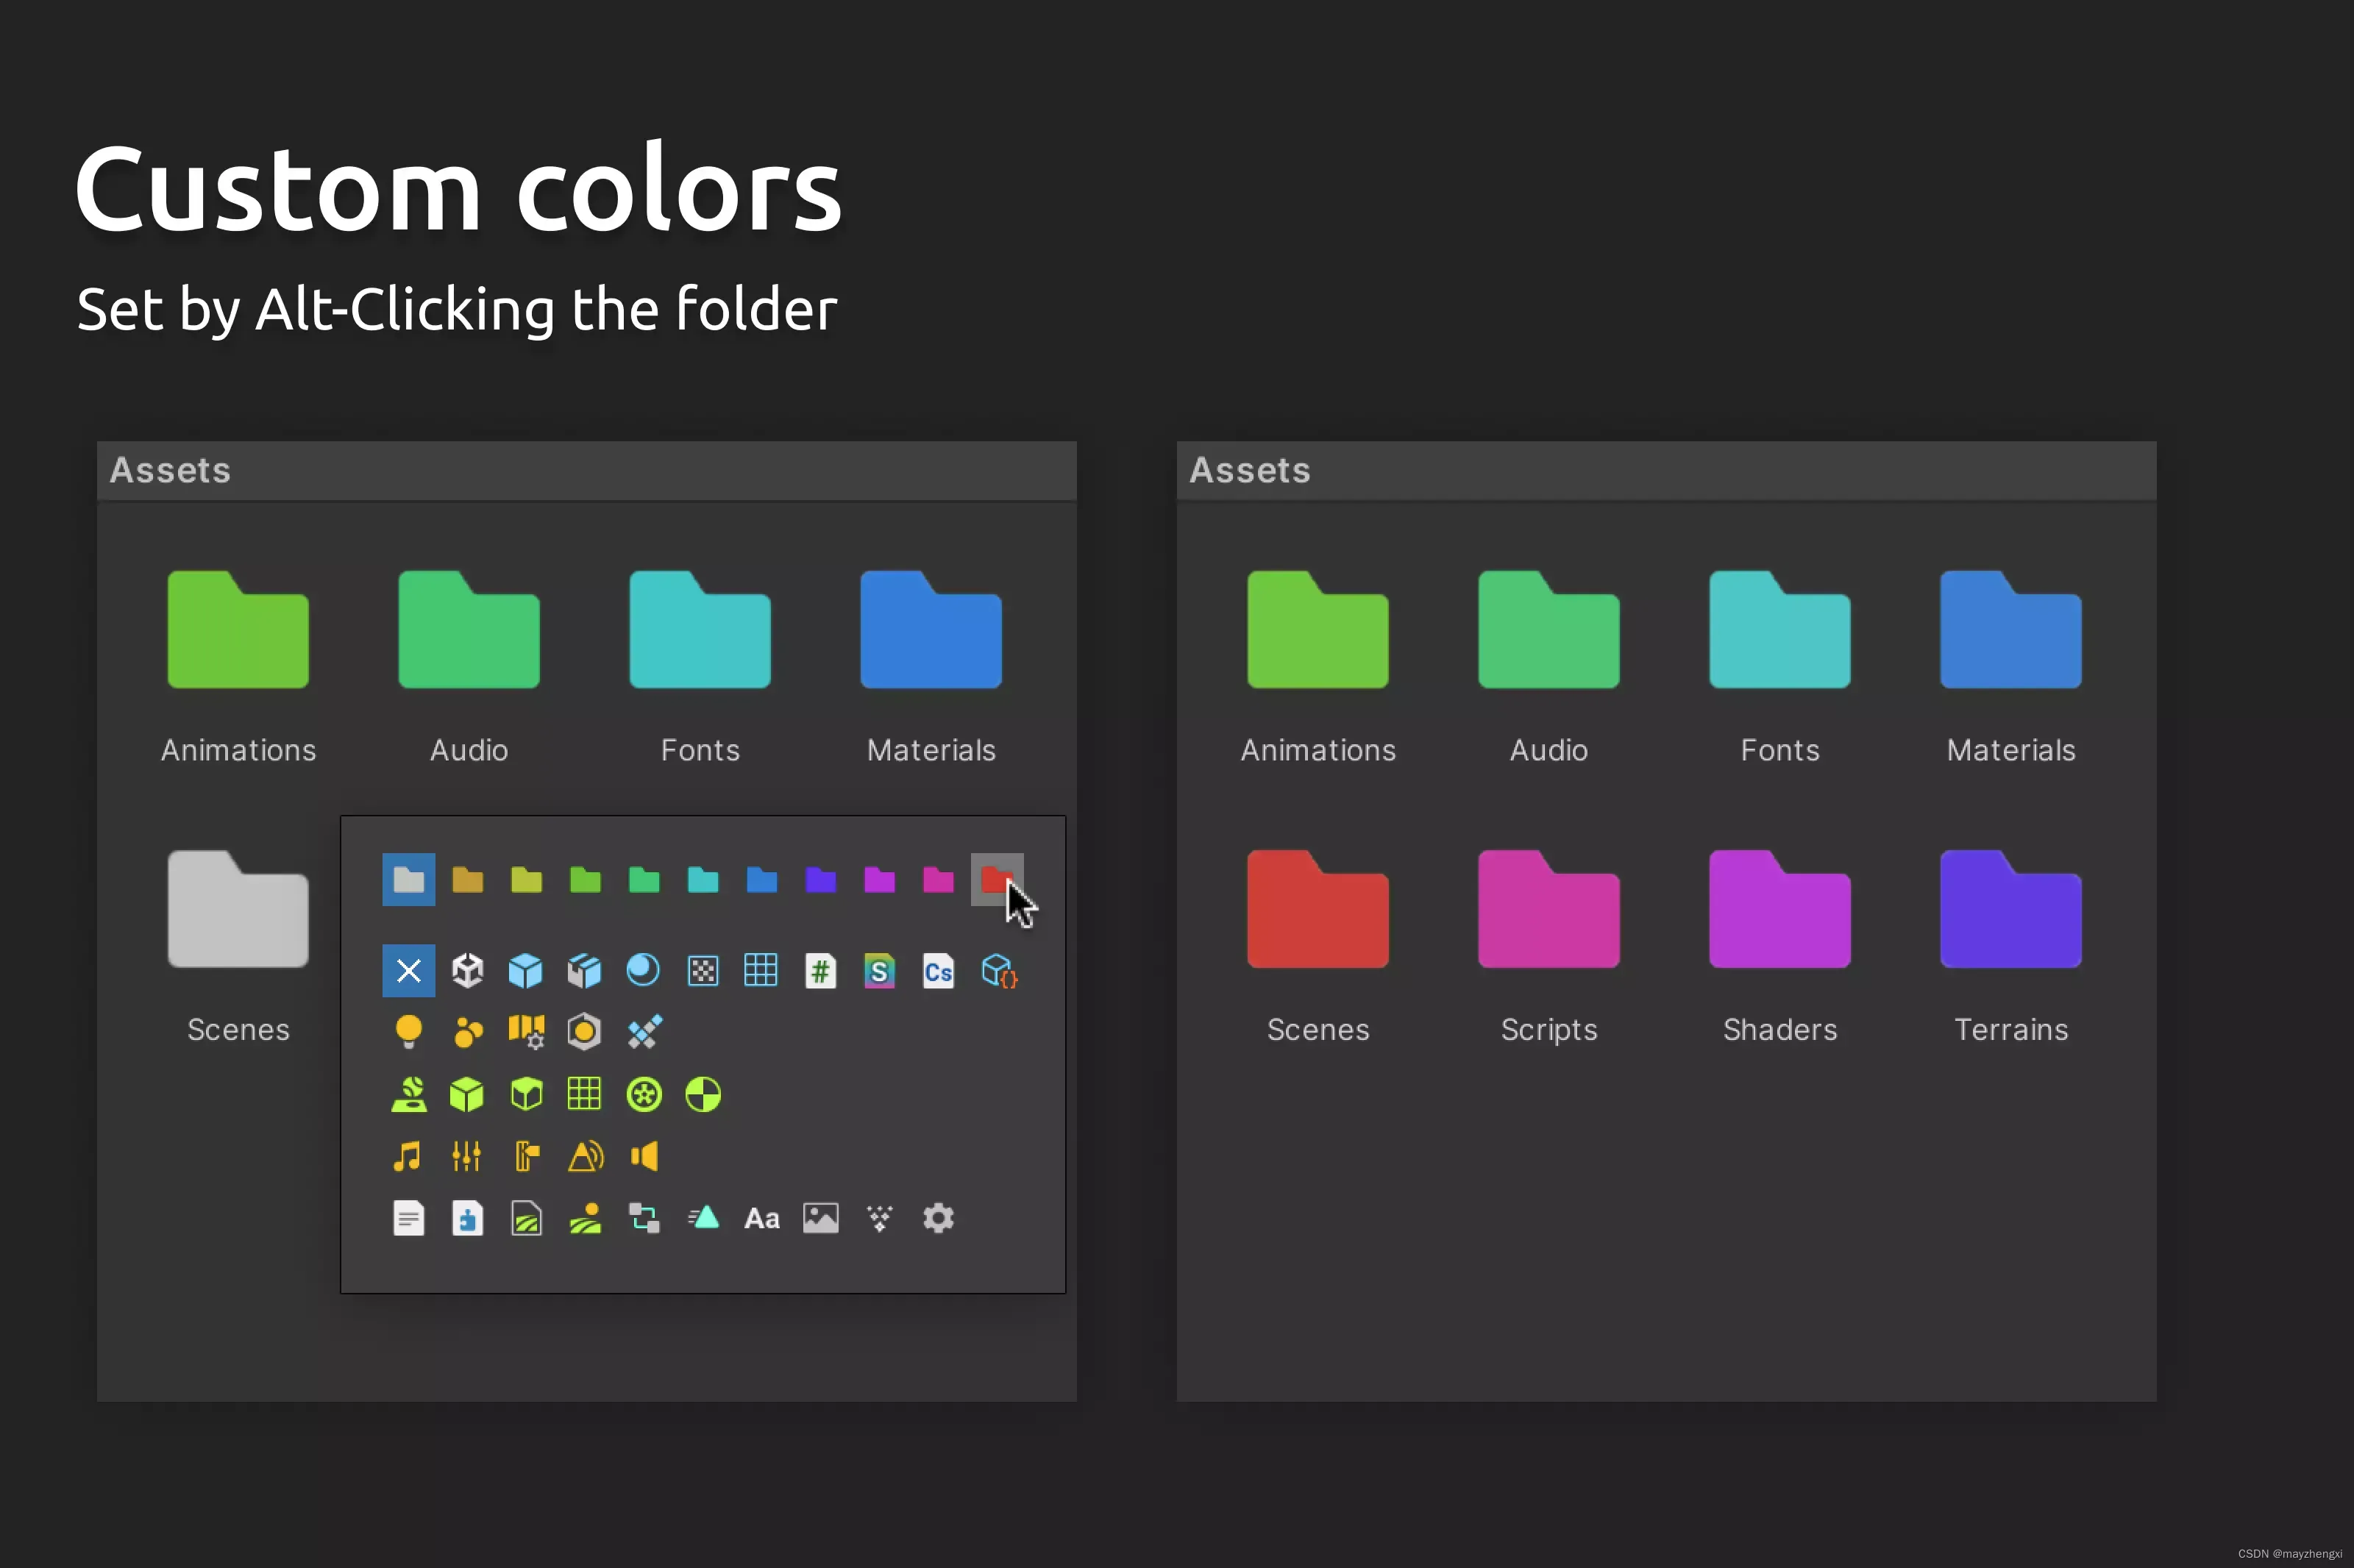Select the gray image picture icon
Viewport: 2354px width, 1568px height.
820,1218
